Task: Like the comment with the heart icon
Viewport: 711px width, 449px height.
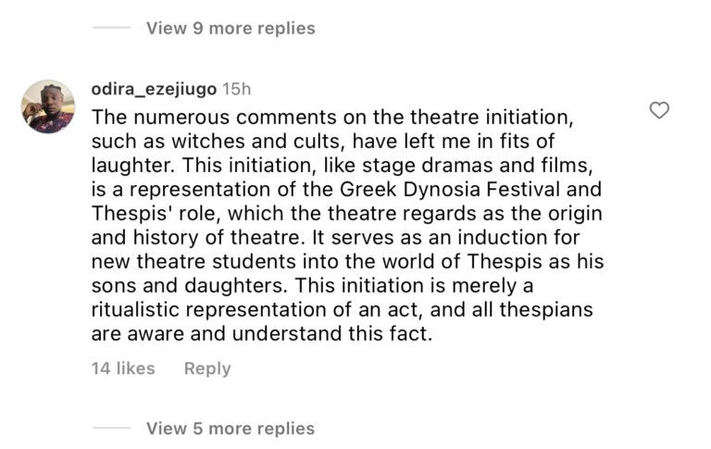Action: coord(659,111)
